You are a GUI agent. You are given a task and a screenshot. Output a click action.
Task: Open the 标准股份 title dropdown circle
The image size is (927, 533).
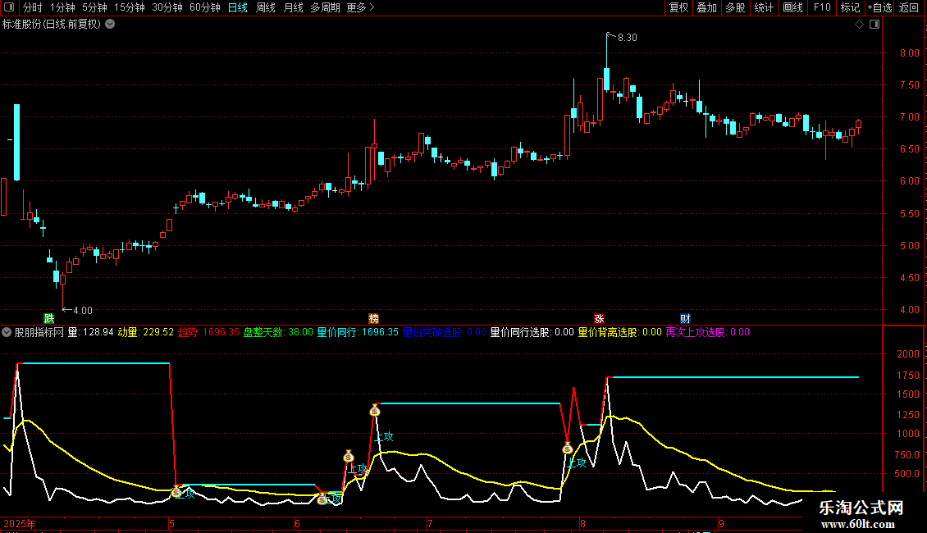pos(110,25)
